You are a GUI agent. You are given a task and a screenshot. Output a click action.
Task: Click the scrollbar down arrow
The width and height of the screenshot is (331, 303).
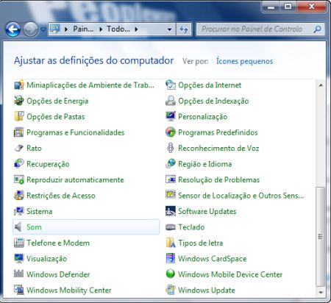(321, 292)
